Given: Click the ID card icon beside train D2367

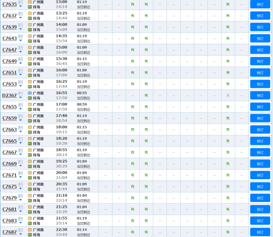Looking at the screenshot, I should coord(20,93).
